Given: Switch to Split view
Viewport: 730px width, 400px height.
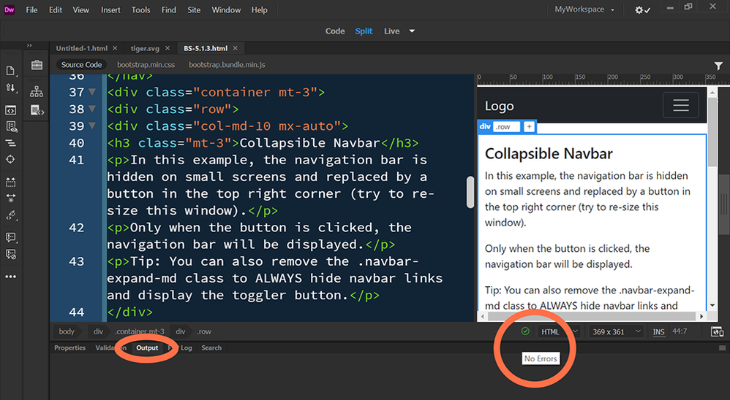Looking at the screenshot, I should click(x=364, y=31).
